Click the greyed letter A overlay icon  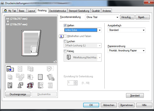pyautogui.click(x=30, y=77)
